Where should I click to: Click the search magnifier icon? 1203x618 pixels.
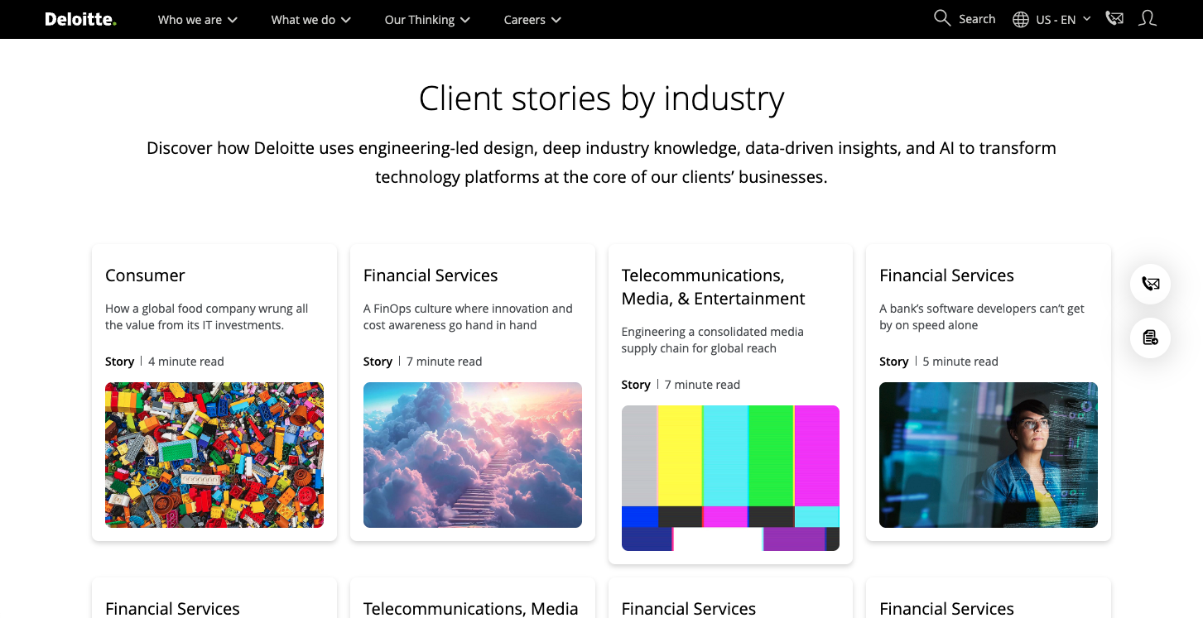click(x=942, y=18)
